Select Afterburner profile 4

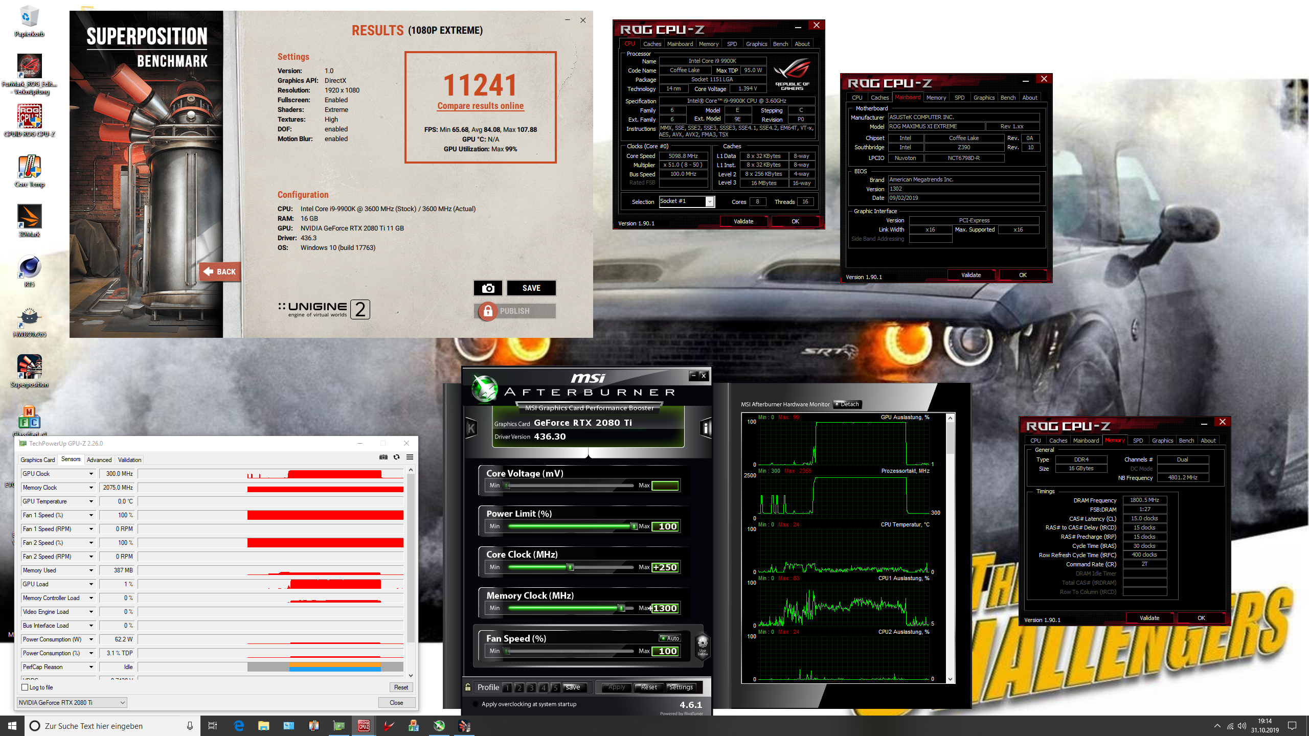544,688
